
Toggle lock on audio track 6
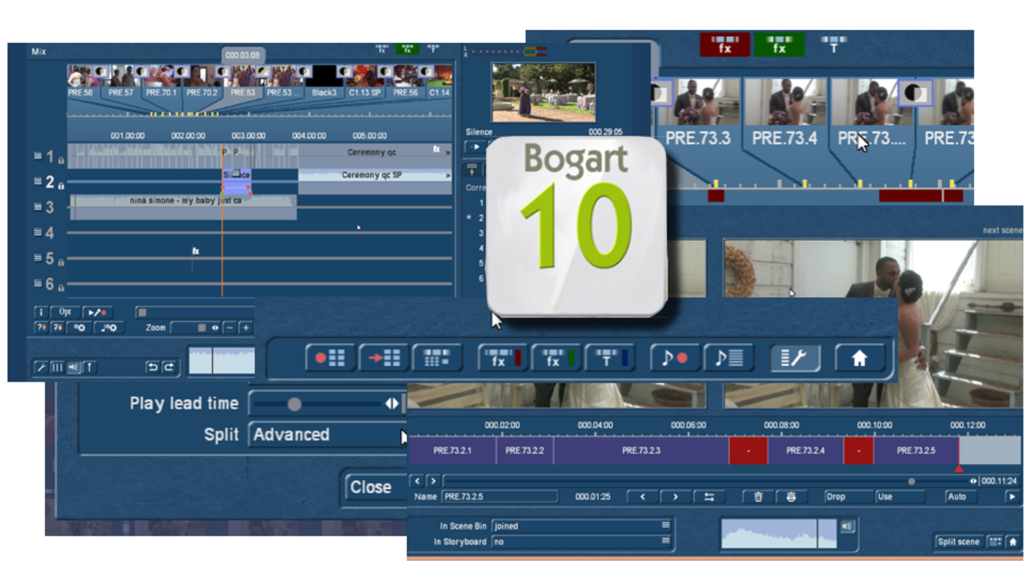tap(61, 286)
